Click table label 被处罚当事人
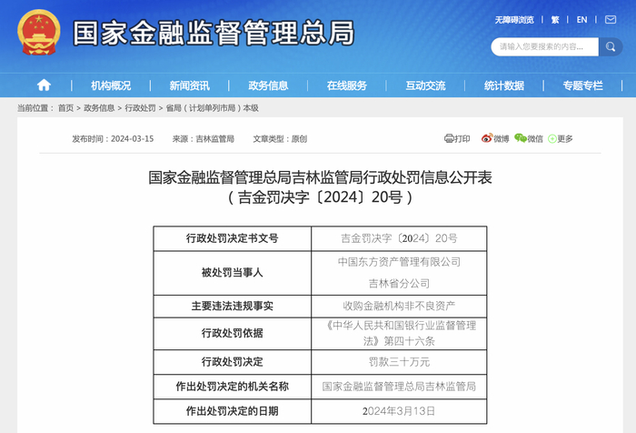This screenshot has width=636, height=433. (233, 273)
